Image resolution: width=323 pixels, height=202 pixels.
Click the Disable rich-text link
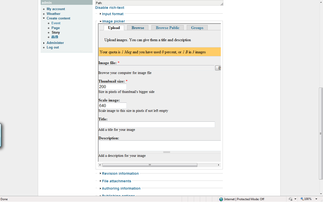pyautogui.click(x=110, y=8)
